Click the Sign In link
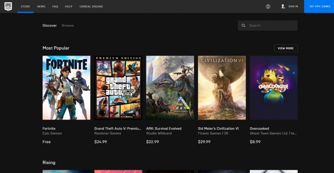The height and width of the screenshot is (173, 334). point(293,6)
